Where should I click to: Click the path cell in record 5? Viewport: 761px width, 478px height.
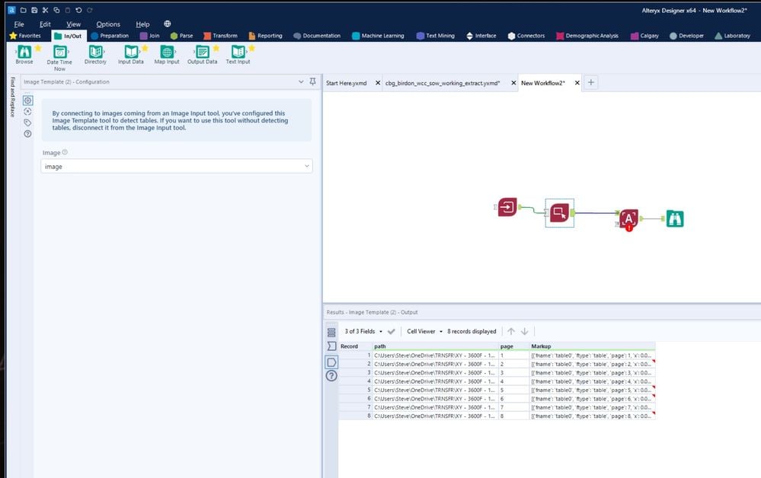435,390
